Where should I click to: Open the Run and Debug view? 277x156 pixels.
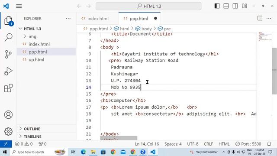click(8, 71)
